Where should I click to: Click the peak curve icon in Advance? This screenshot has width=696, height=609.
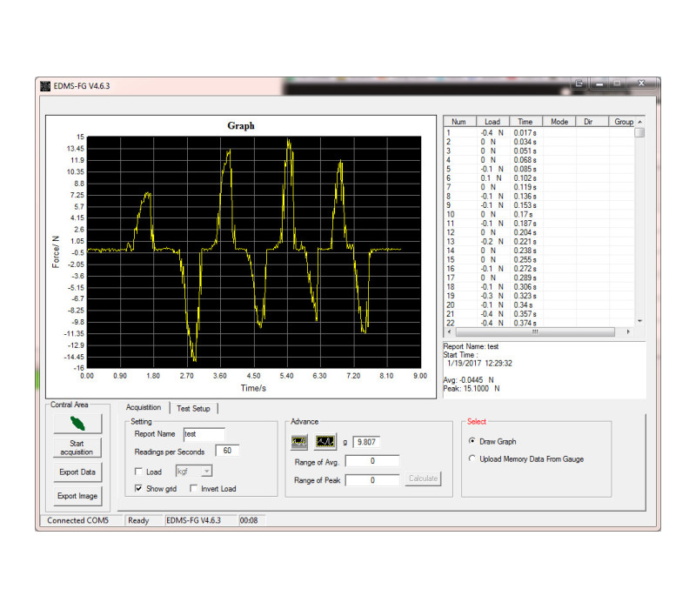[x=325, y=442]
